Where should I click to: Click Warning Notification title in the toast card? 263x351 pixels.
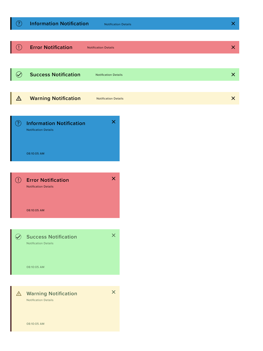pos(52,293)
